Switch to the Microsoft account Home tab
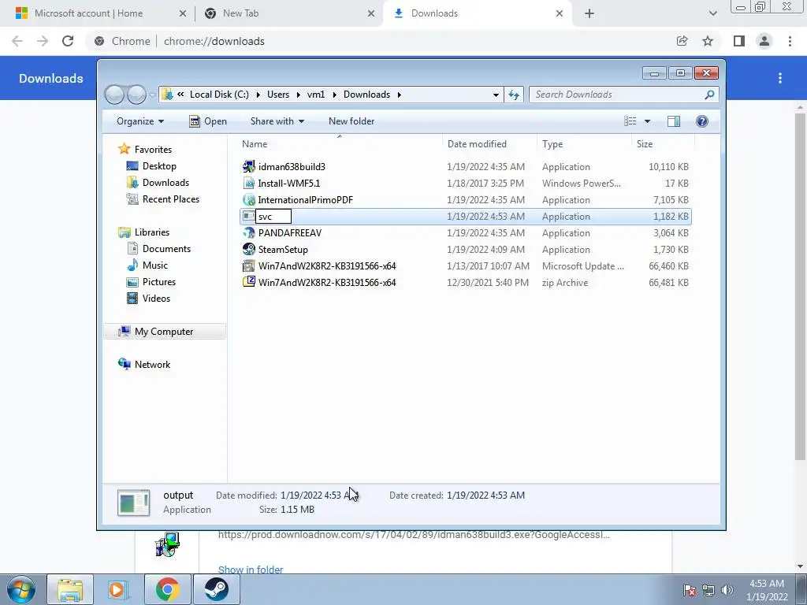Viewport: 807px width, 605px height. point(88,13)
